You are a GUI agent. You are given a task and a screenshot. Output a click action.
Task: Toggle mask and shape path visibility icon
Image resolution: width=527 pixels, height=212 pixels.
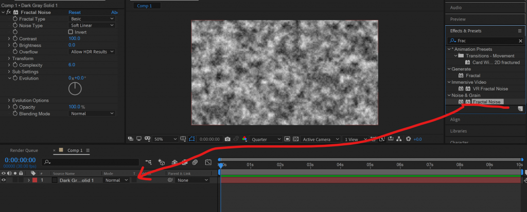(x=191, y=139)
